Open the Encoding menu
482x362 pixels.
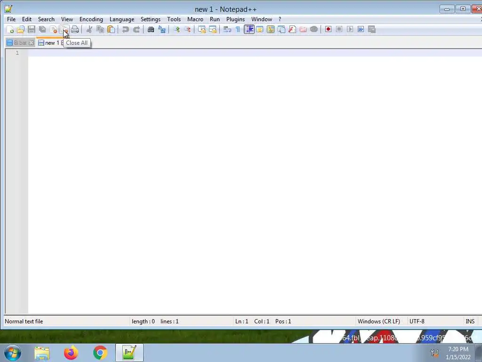click(x=91, y=19)
